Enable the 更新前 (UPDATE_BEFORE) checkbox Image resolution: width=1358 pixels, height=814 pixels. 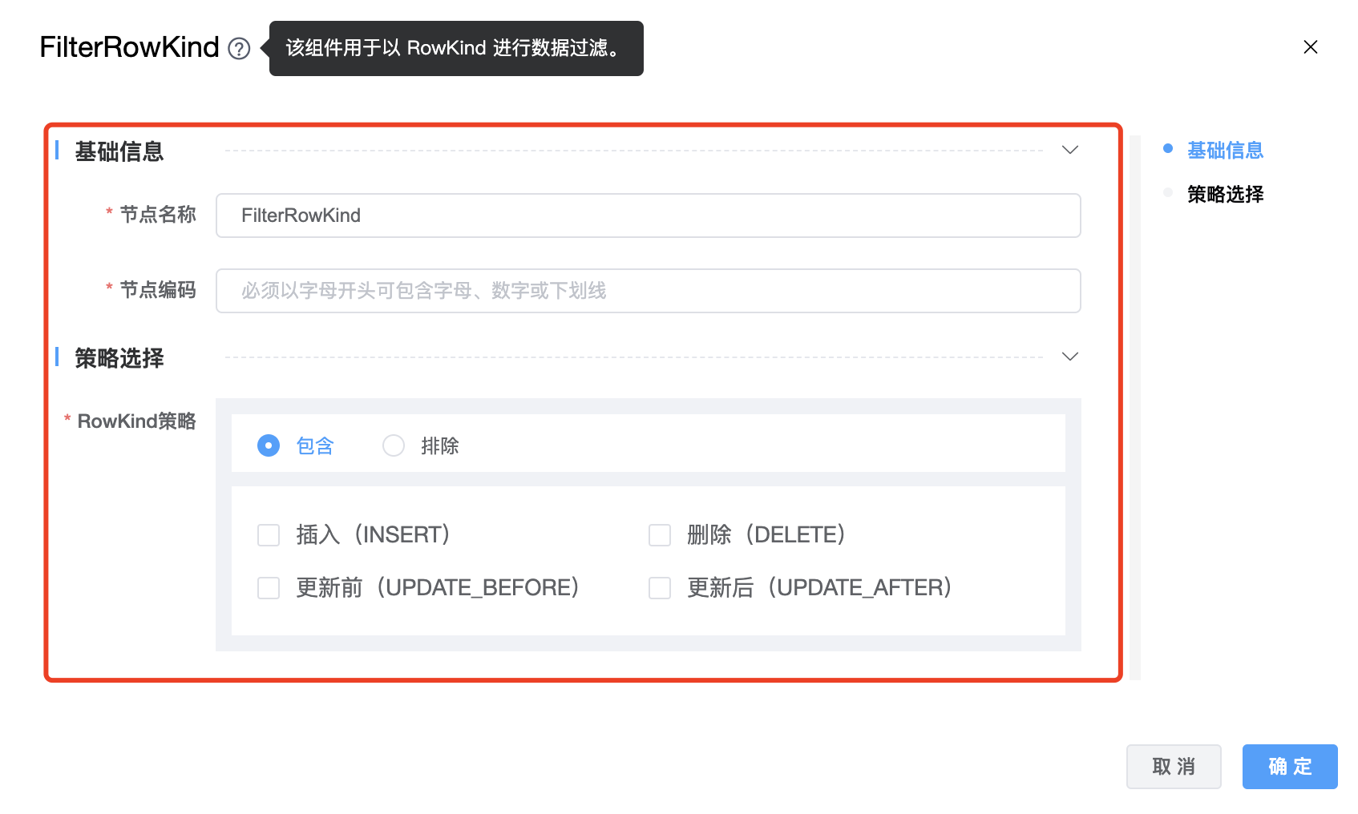[x=269, y=588]
